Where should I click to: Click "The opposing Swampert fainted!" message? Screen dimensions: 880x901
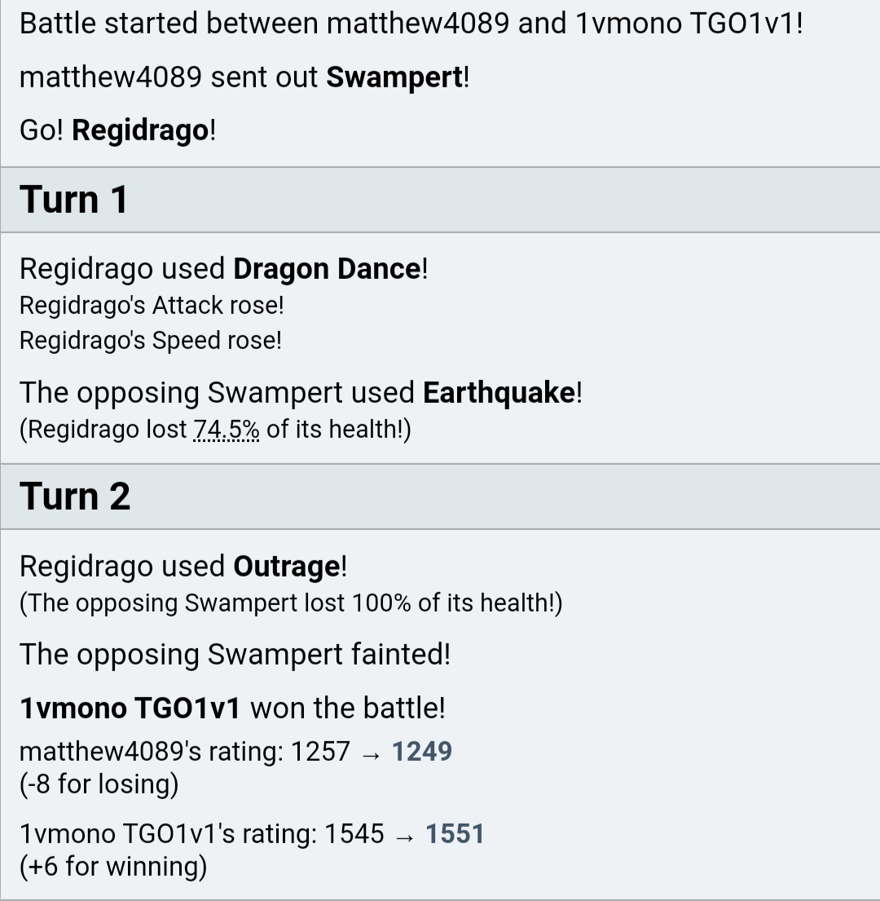coord(235,655)
